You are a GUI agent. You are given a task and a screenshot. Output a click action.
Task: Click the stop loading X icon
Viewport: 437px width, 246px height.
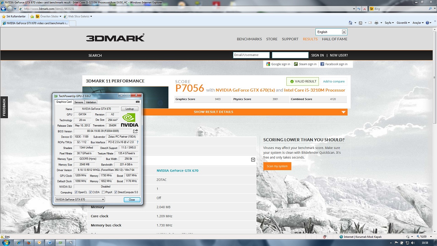365,9
